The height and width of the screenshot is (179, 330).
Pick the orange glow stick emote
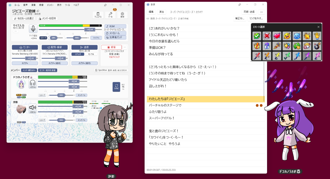(x=267, y=56)
